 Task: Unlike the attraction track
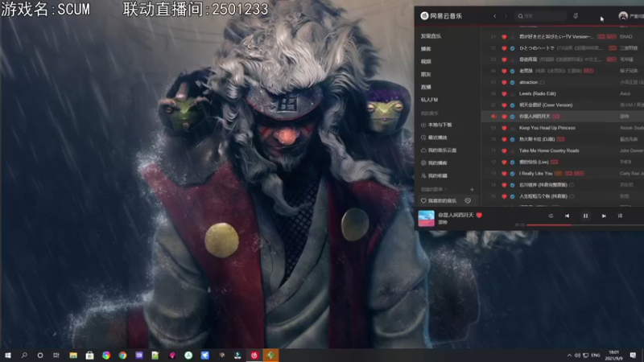point(504,82)
